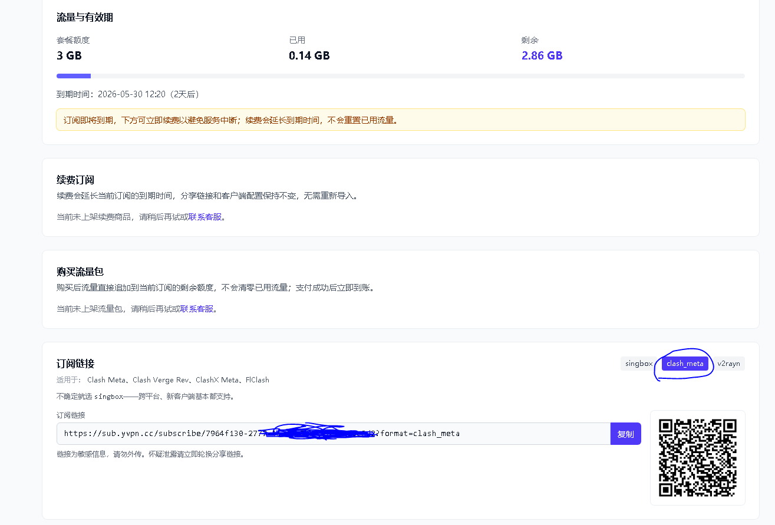The height and width of the screenshot is (525, 775).
Task: Click the traffic usage progress bar
Action: point(401,76)
